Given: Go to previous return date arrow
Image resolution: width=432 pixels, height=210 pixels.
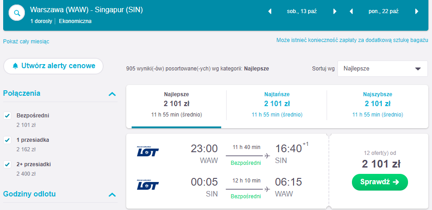Looking at the screenshot, I should point(351,11).
